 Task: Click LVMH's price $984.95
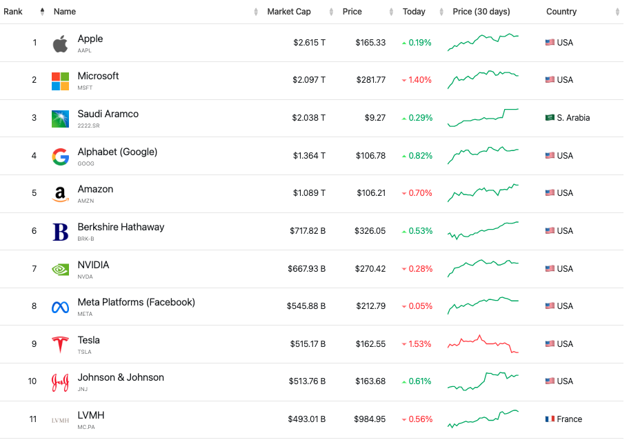tap(370, 419)
